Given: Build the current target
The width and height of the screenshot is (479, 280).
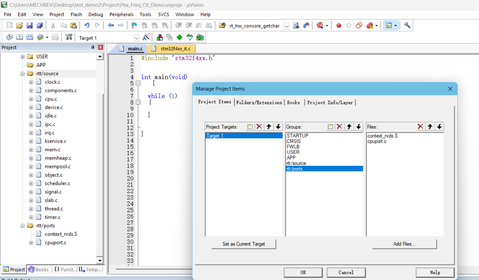Looking at the screenshot, I should (20, 37).
